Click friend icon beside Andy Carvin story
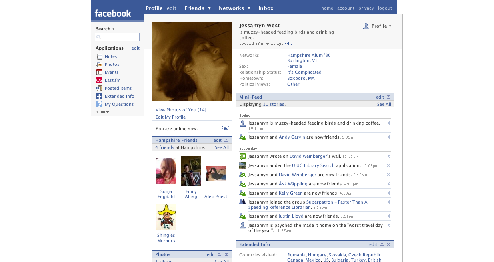Screen dimensions: 494x262 (242, 137)
